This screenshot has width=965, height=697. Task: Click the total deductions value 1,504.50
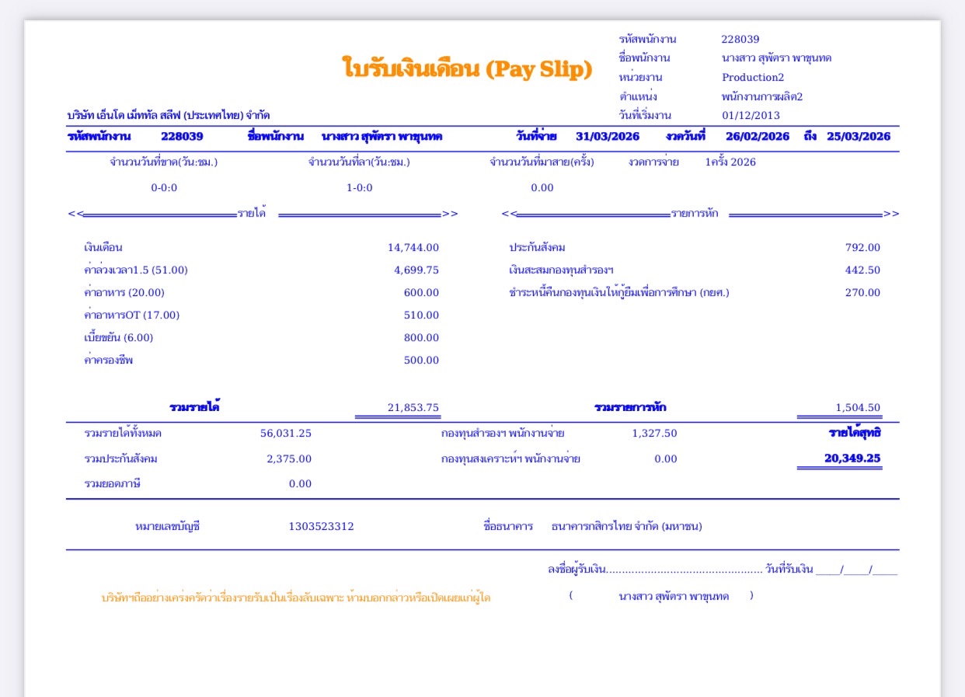858,407
